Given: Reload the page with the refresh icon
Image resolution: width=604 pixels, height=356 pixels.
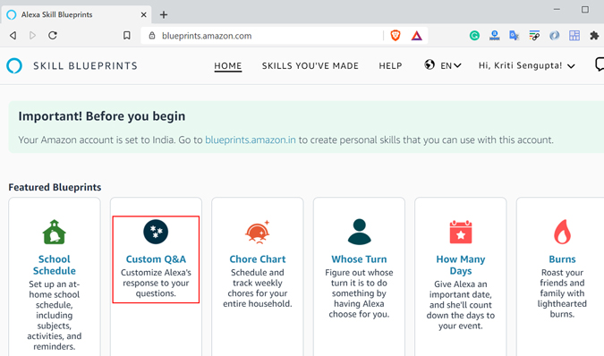Looking at the screenshot, I should pyautogui.click(x=53, y=36).
